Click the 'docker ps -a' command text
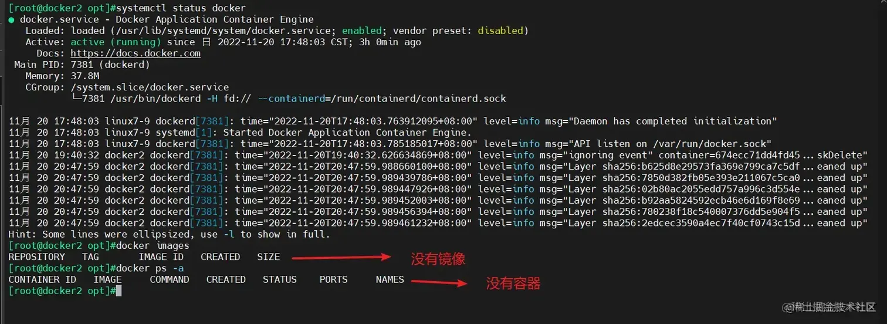Image resolution: width=887 pixels, height=324 pixels. coord(150,268)
